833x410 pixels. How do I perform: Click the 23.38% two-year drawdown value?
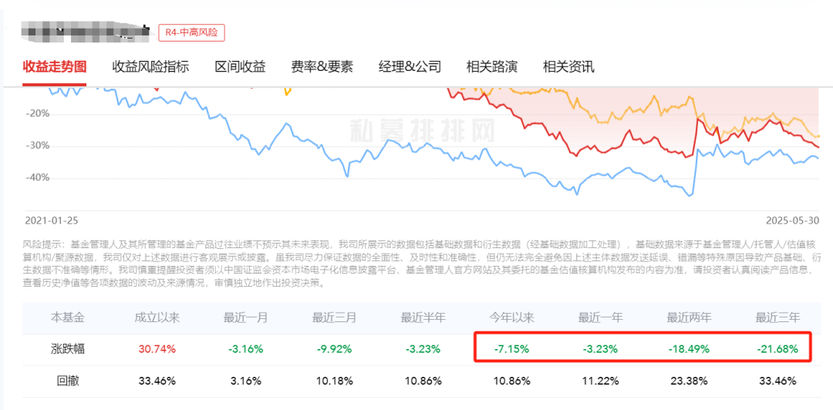tap(689, 381)
